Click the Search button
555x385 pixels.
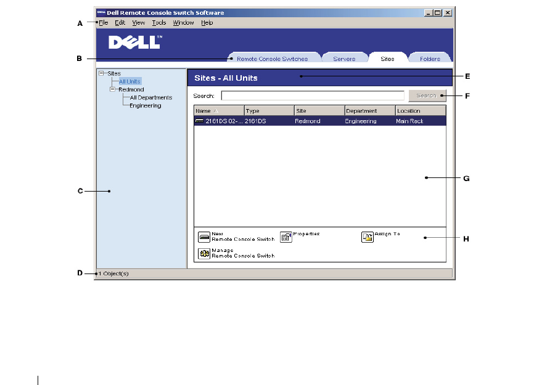coord(427,95)
